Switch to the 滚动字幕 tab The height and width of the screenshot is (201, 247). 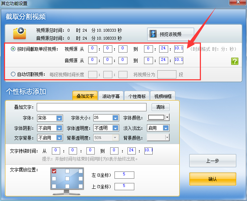click(111, 96)
